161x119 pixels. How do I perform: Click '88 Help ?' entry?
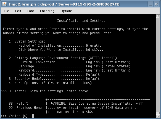click(19, 104)
